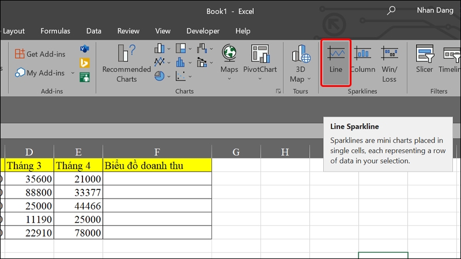The image size is (461, 259).
Task: Switch to the View tab
Action: pos(163,31)
